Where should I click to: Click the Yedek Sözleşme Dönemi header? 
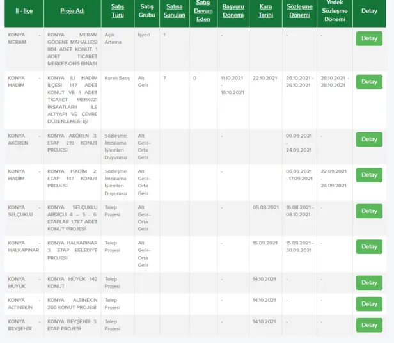tap(335, 11)
